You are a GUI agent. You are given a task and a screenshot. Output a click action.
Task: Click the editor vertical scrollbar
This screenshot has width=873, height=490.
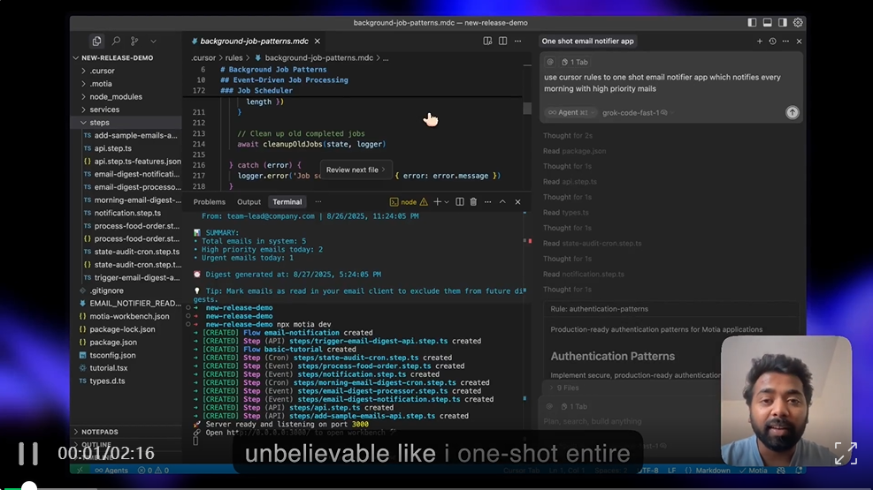(527, 108)
